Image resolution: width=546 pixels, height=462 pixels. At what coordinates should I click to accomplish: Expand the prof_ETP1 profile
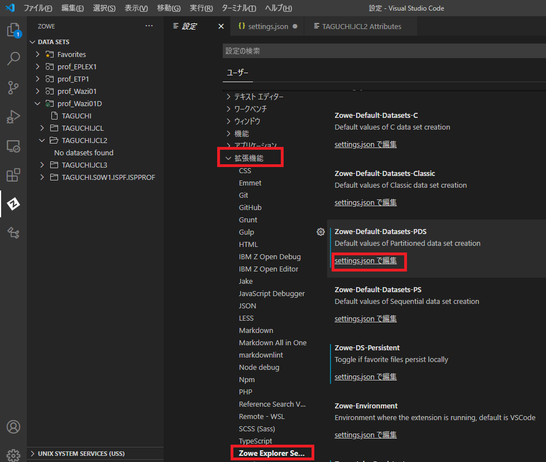pos(37,79)
